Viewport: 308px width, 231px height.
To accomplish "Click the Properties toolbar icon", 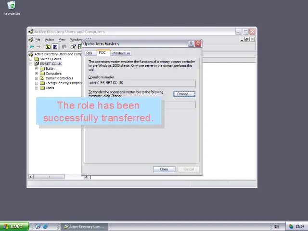I will coord(73,47).
